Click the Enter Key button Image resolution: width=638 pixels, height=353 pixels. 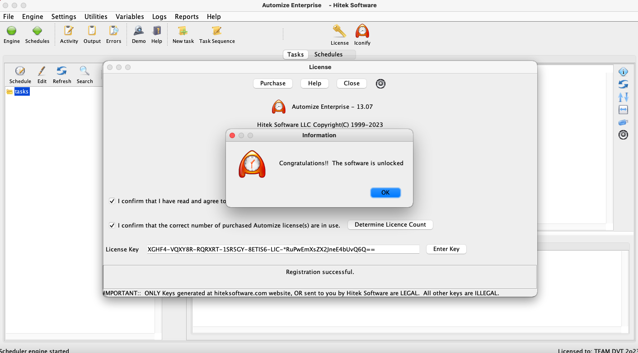tap(446, 249)
